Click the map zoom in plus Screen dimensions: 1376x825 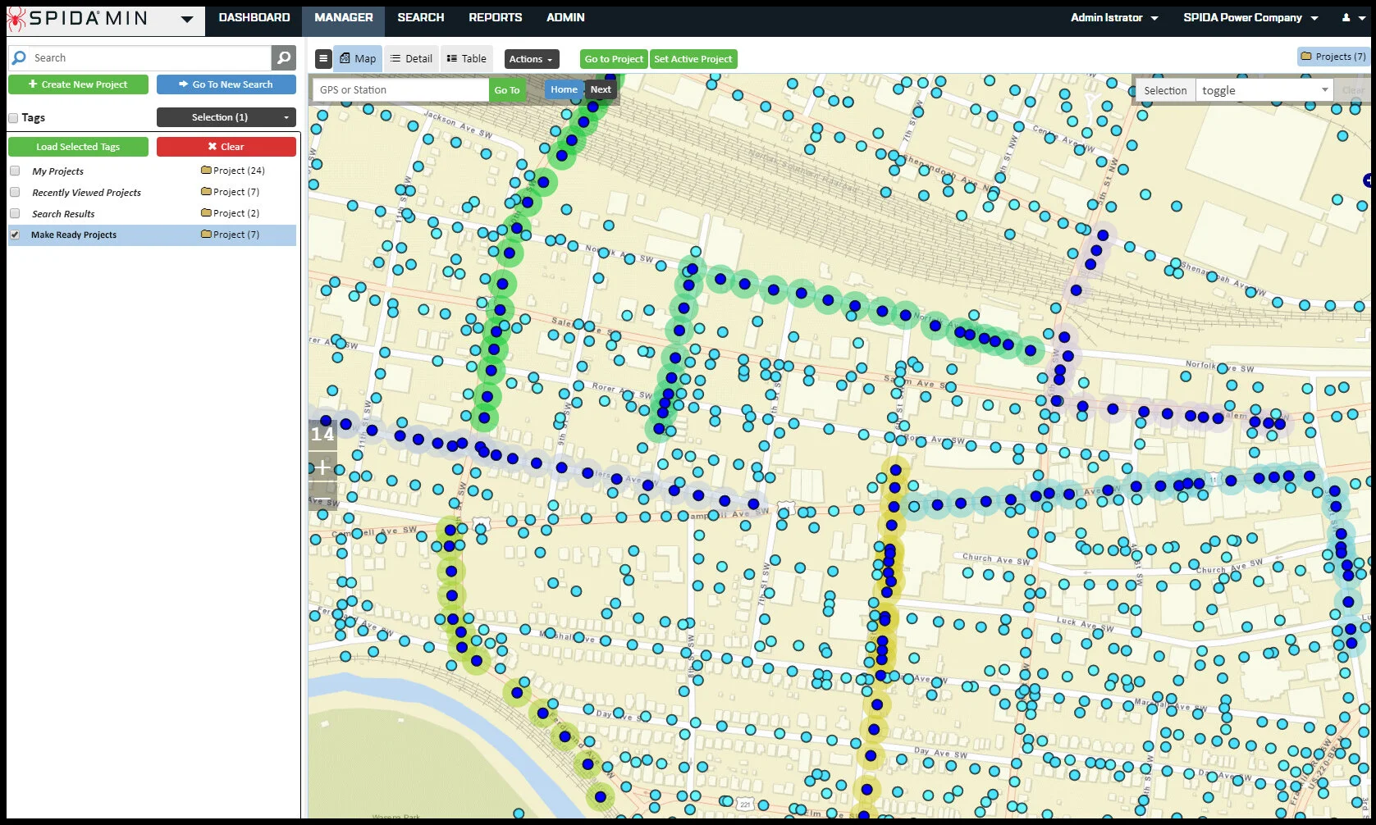click(322, 467)
